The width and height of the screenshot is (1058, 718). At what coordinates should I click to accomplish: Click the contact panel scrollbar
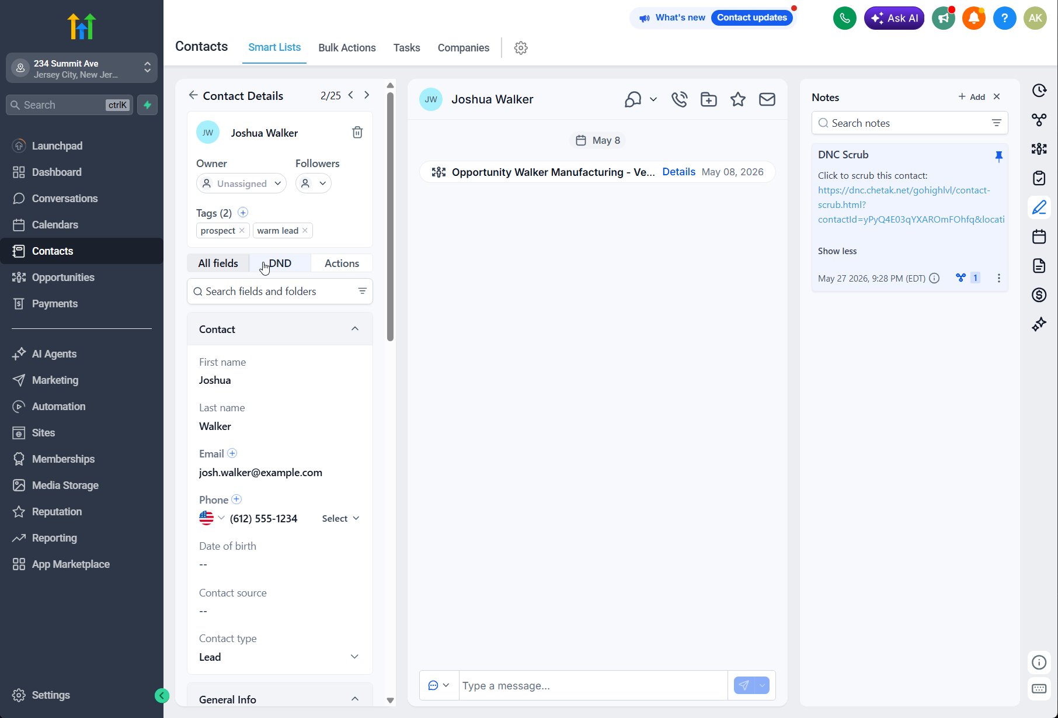[390, 216]
